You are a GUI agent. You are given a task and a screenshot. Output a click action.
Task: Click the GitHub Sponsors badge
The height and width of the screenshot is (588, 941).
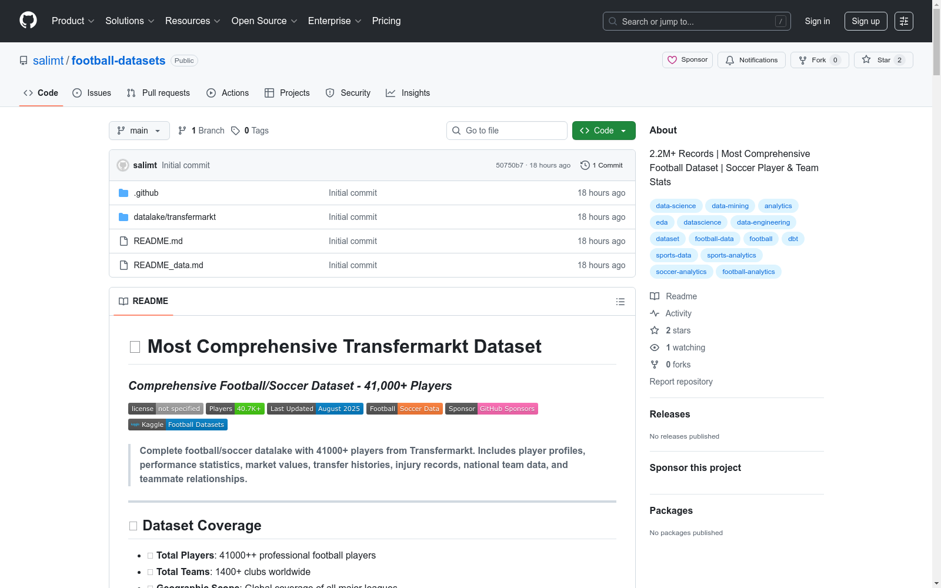[x=492, y=409]
